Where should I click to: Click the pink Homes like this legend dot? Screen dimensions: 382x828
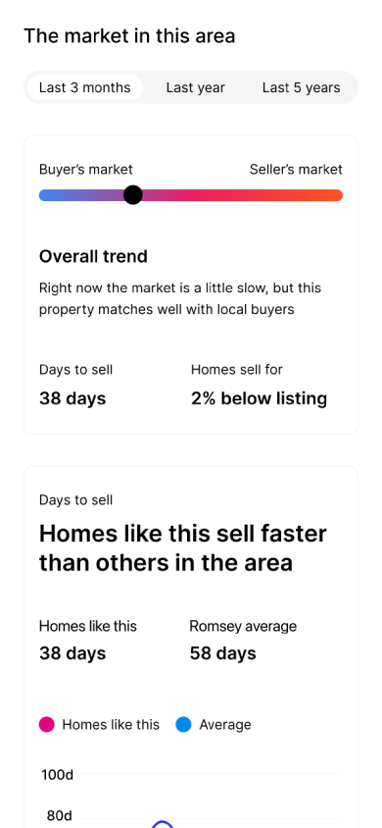pyautogui.click(x=47, y=724)
